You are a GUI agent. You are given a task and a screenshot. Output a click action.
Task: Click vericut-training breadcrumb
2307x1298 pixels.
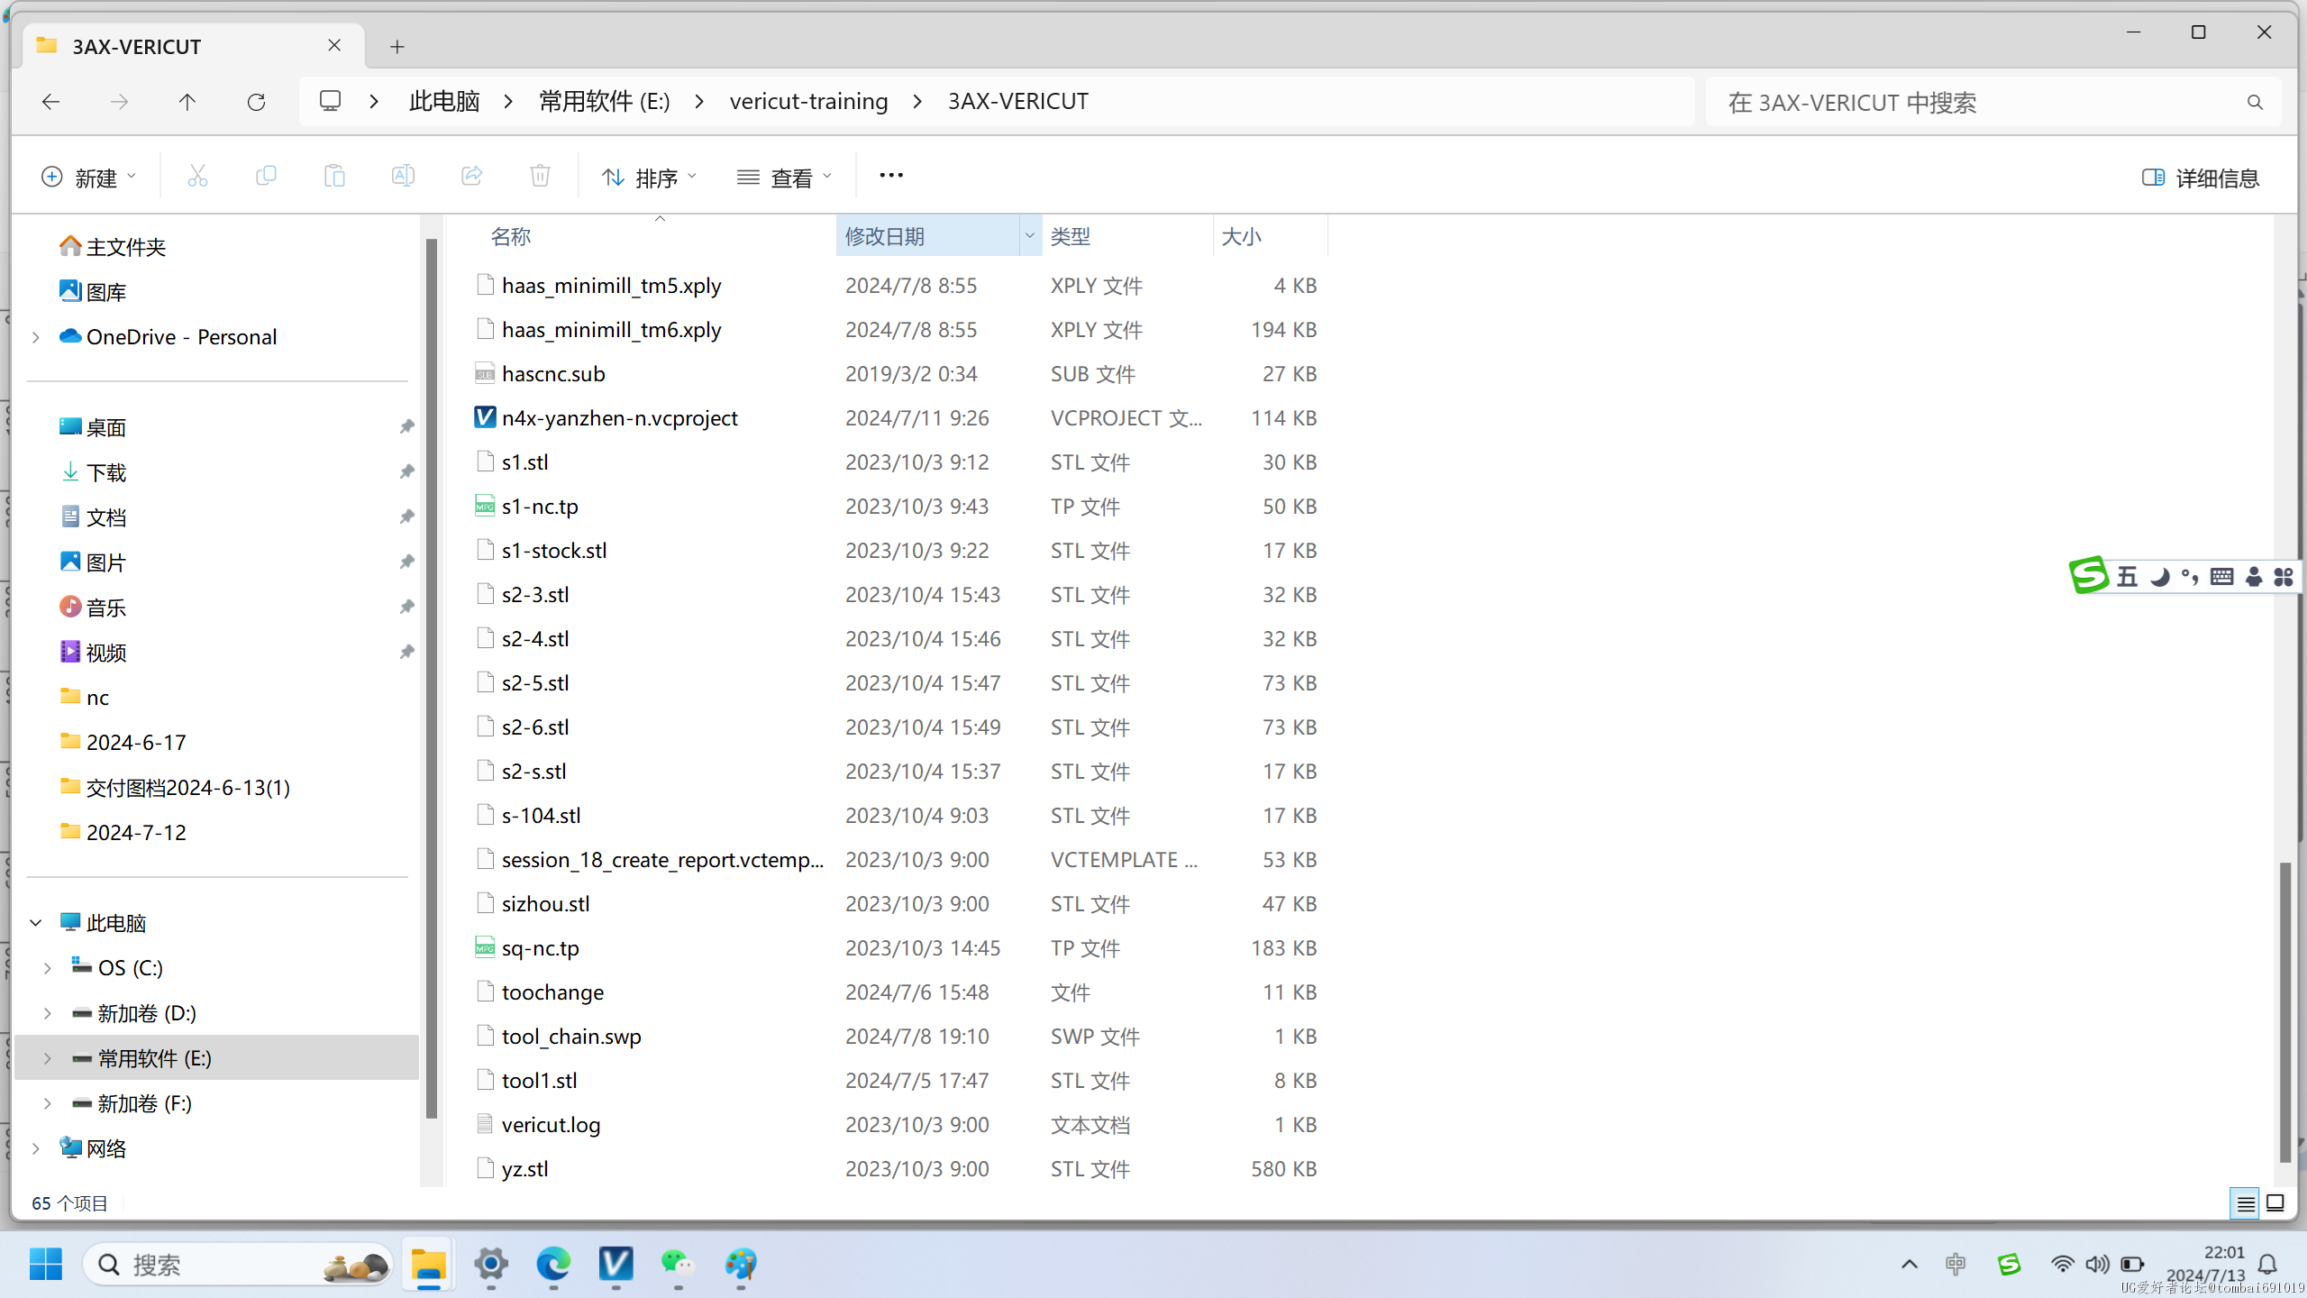pyautogui.click(x=808, y=101)
